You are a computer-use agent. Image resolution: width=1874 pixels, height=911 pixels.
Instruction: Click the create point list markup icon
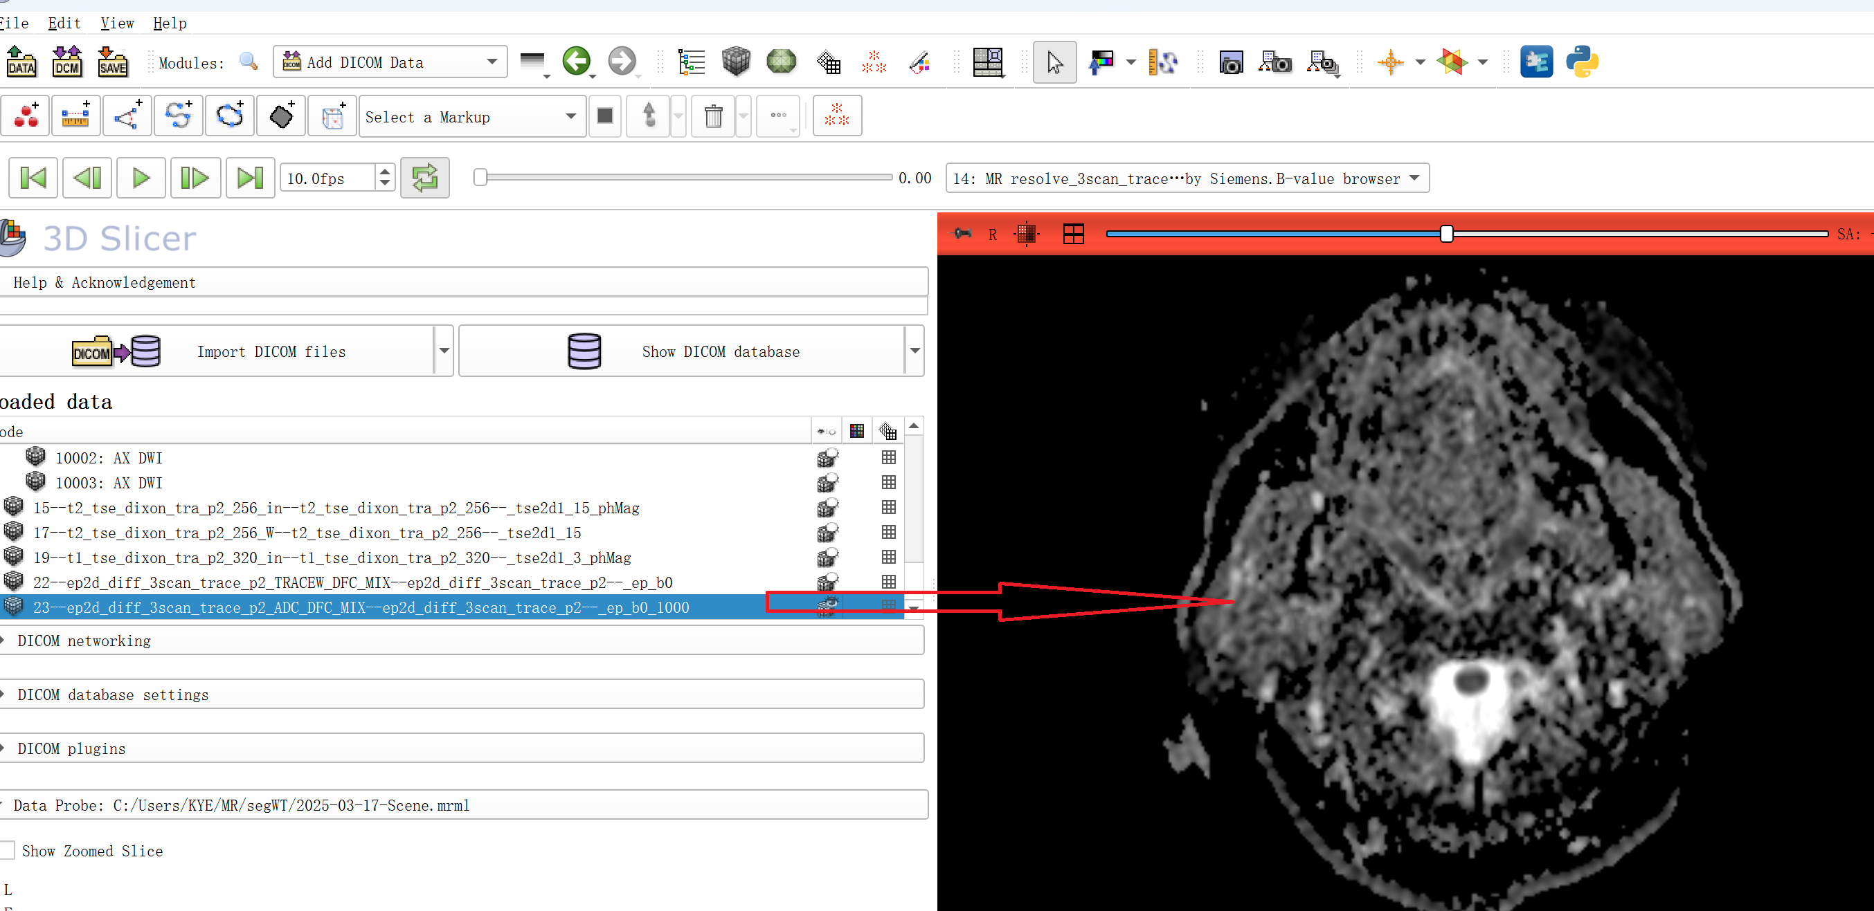(26, 116)
